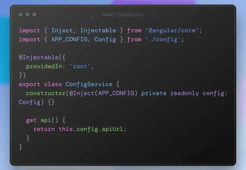This screenshot has height=170, width=246.
Task: Click the 'get' accessor keyword
Action: (x=31, y=120)
